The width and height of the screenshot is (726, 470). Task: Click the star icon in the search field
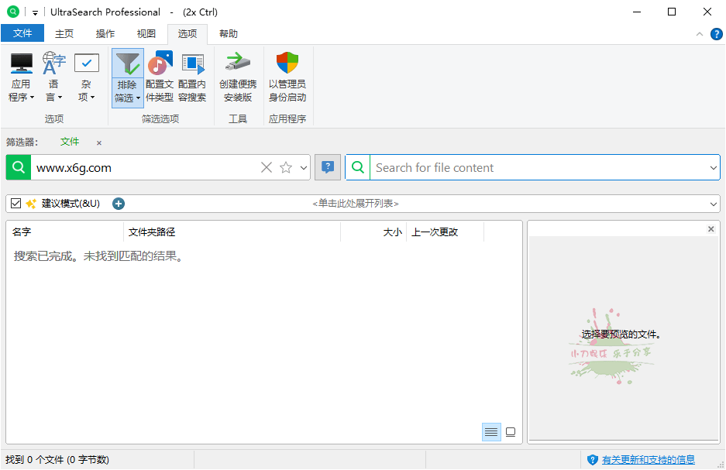[286, 167]
